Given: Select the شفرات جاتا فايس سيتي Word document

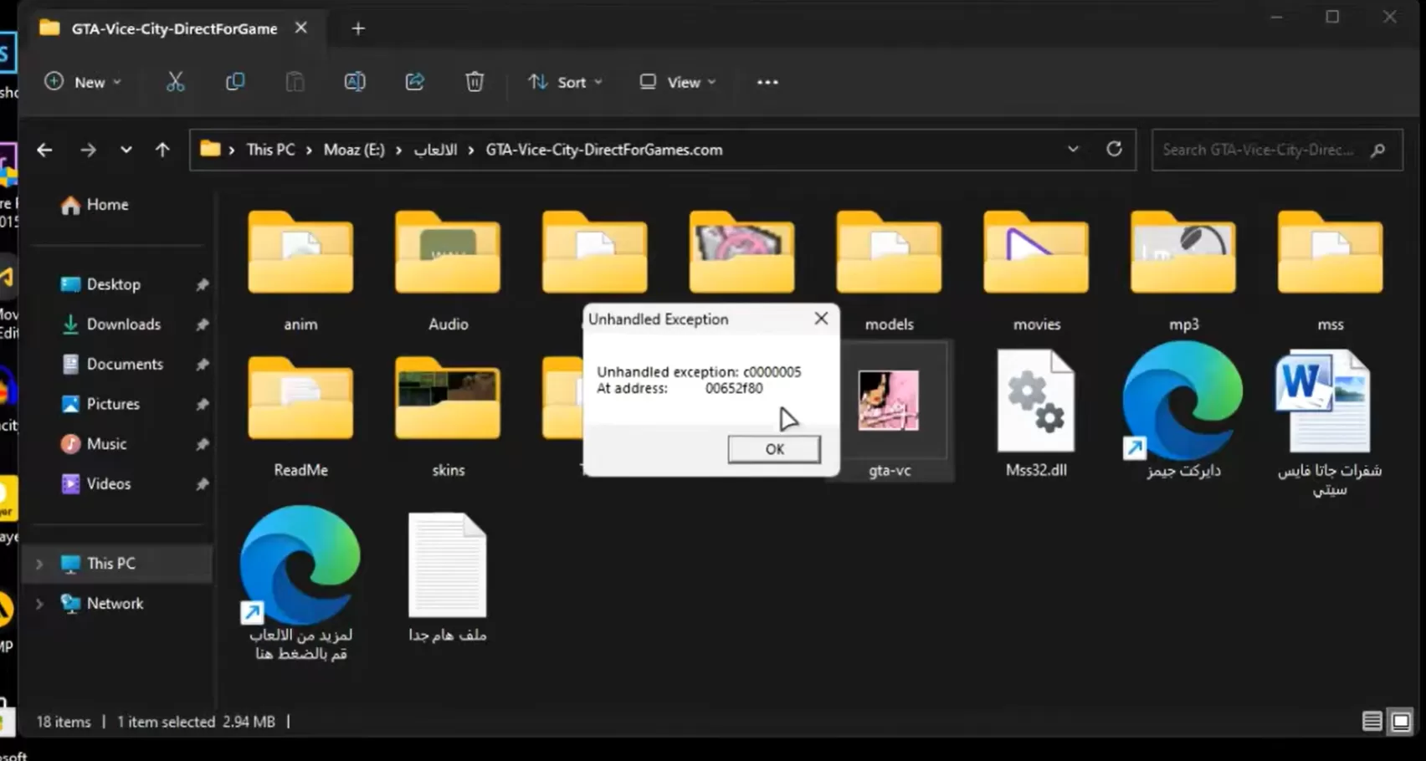Looking at the screenshot, I should click(x=1330, y=422).
